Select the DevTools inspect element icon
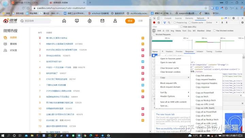 [154, 18]
